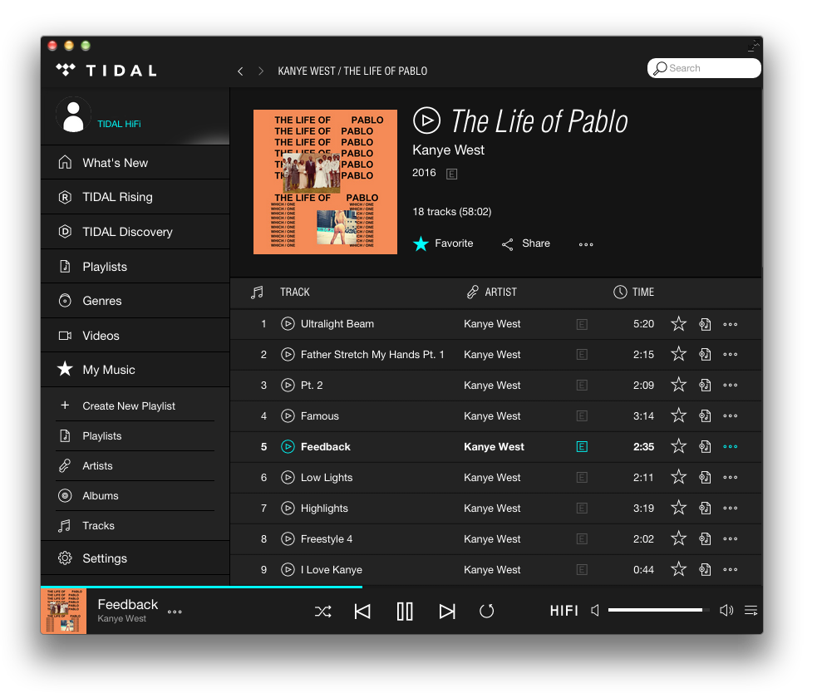Play track Freestyle 4
This screenshot has width=817, height=693.
coord(288,539)
